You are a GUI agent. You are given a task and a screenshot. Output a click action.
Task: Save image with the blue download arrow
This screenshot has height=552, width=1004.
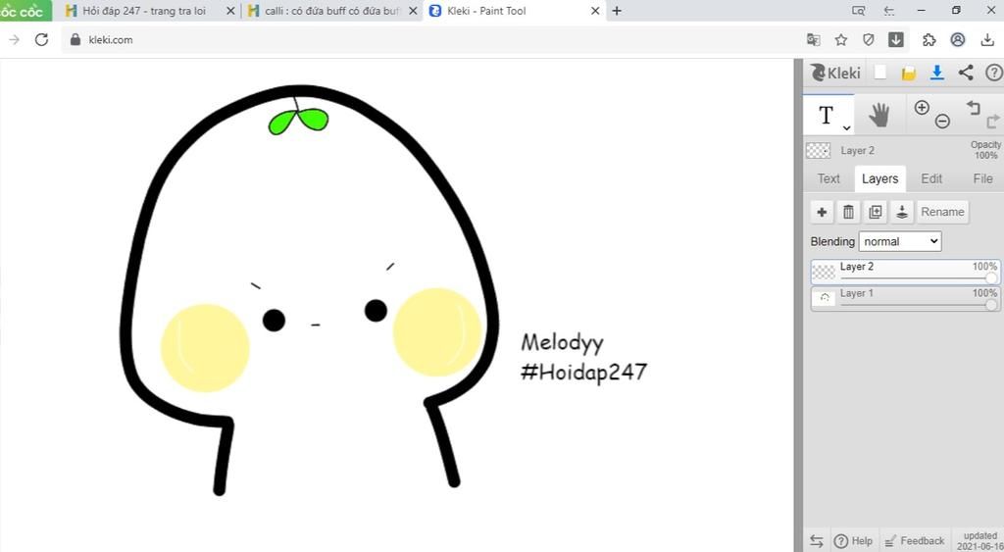click(x=936, y=73)
